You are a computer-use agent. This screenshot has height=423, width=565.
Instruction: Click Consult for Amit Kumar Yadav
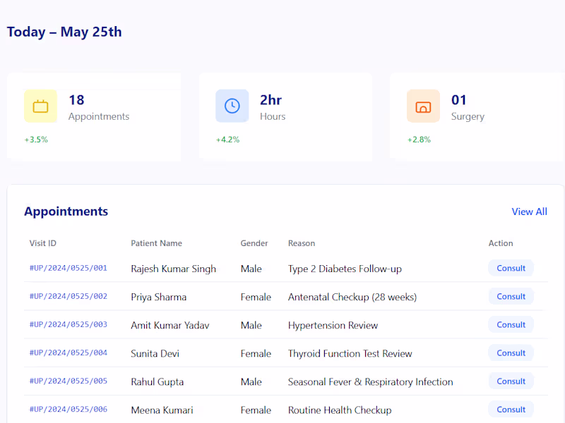click(x=511, y=324)
